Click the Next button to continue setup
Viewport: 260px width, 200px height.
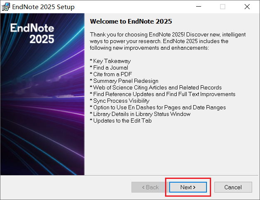point(188,187)
